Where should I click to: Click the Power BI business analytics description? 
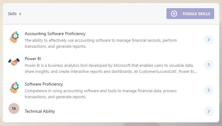point(111,68)
